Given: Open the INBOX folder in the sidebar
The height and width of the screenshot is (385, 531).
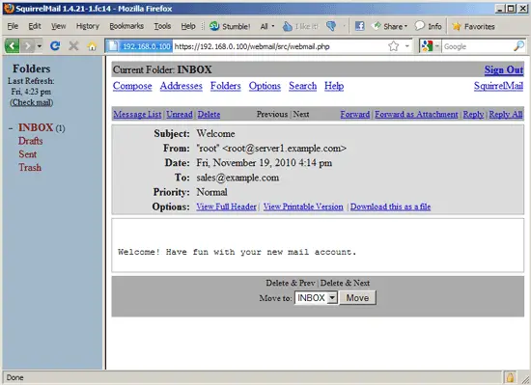Looking at the screenshot, I should 36,127.
